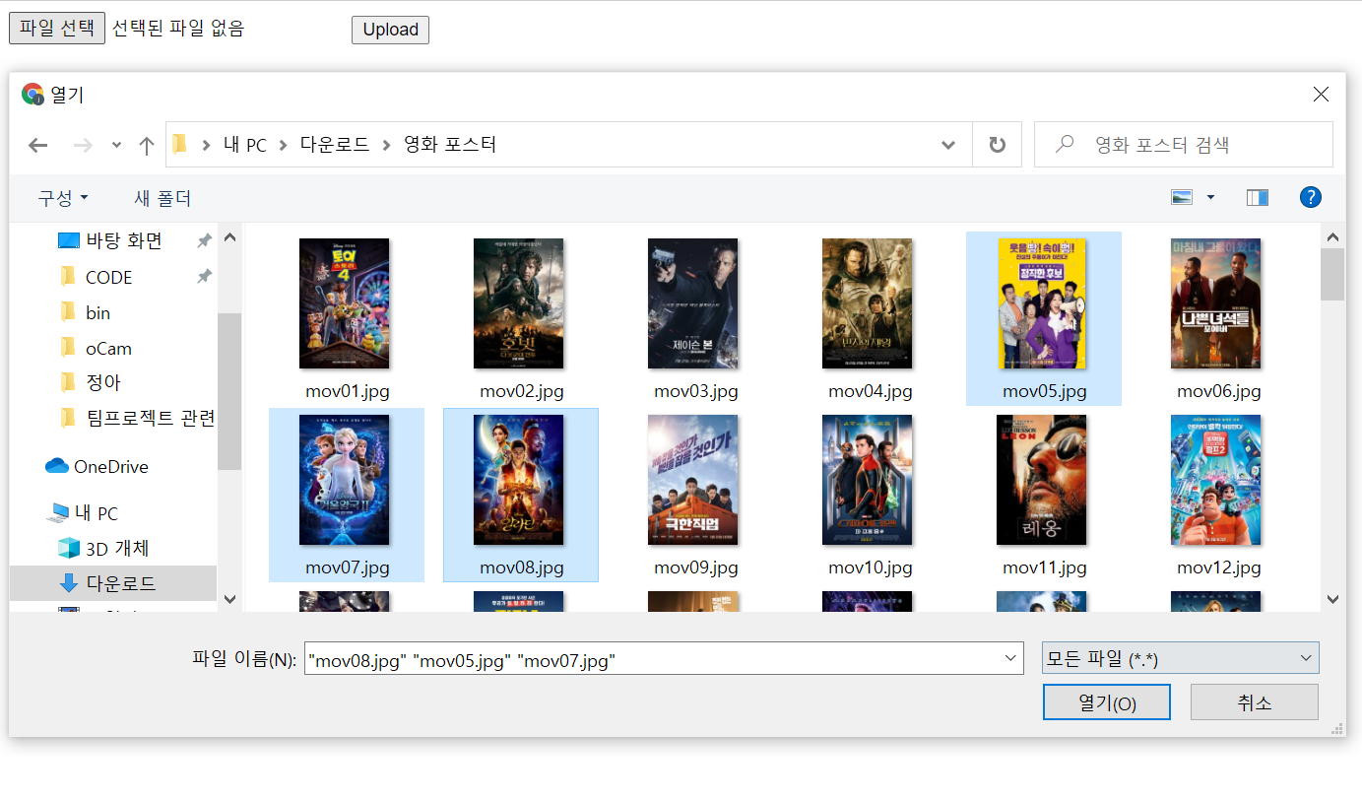Open the help question mark icon
Screen dimensions: 1362x801
1311,197
